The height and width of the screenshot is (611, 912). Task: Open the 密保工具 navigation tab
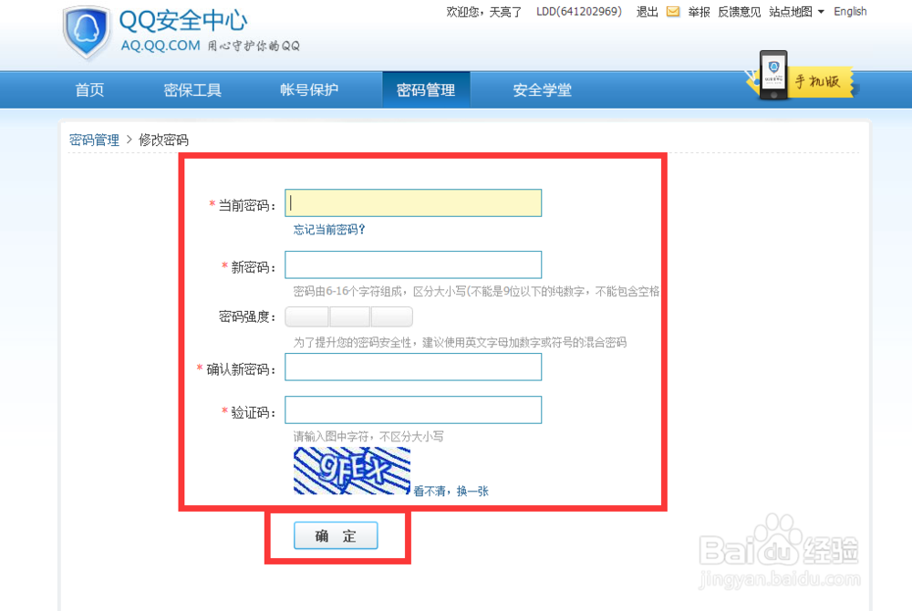(192, 90)
